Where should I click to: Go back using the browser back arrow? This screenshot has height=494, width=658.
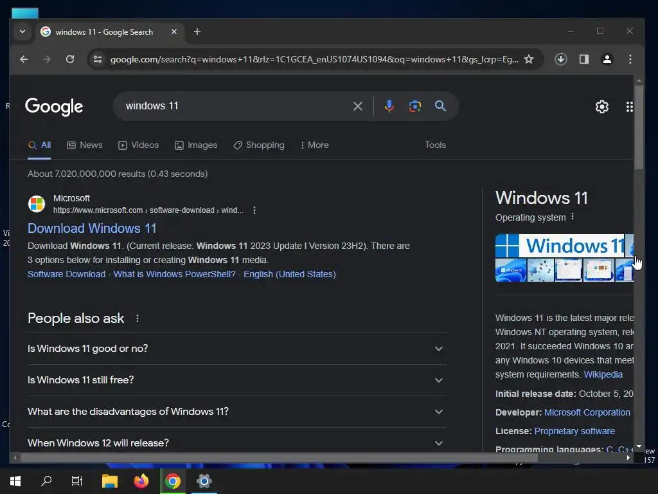click(24, 59)
